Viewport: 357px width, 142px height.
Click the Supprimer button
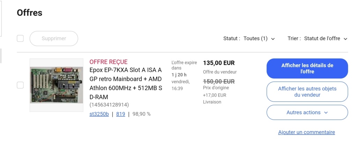click(x=54, y=39)
